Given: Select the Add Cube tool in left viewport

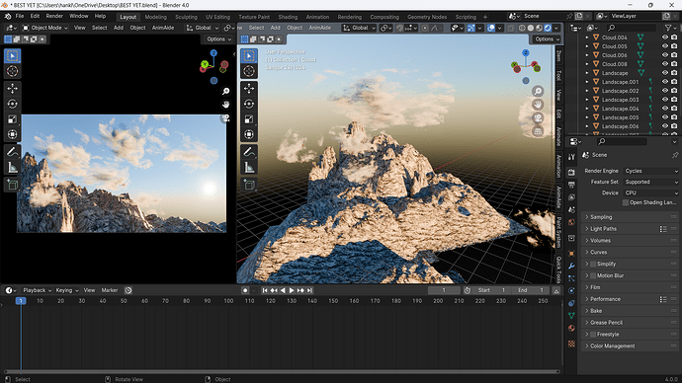Looking at the screenshot, I should tap(12, 185).
